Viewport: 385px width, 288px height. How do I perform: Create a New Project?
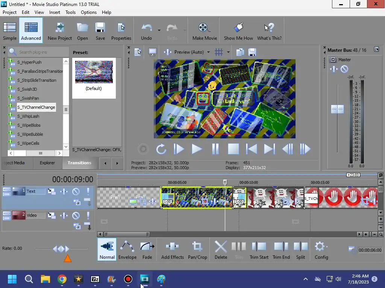click(60, 31)
